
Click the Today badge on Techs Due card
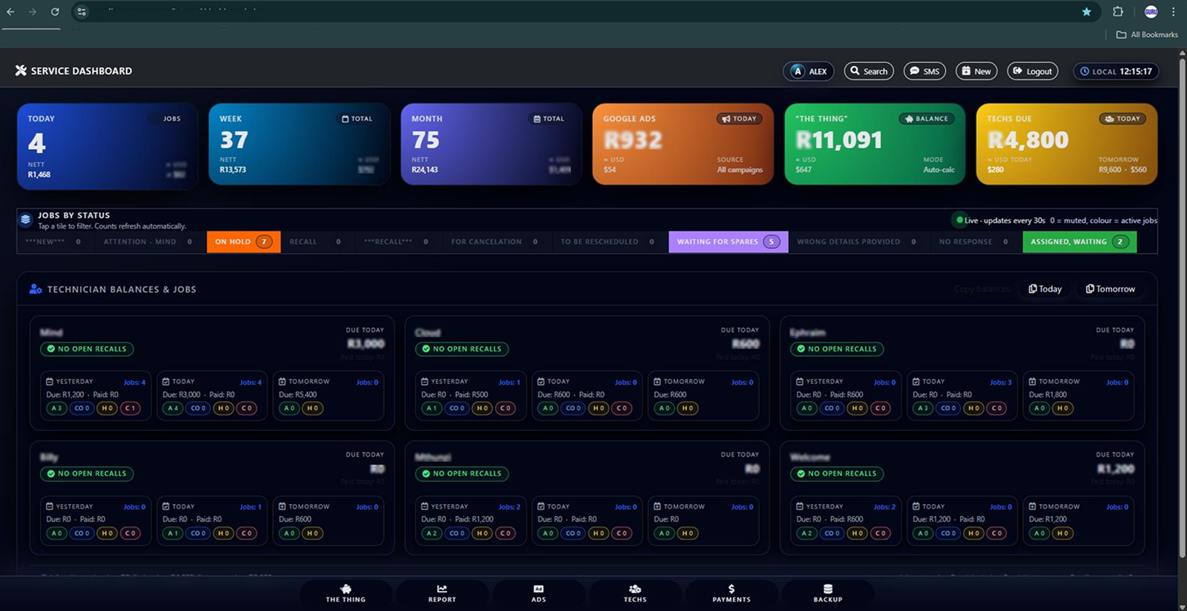tap(1122, 119)
